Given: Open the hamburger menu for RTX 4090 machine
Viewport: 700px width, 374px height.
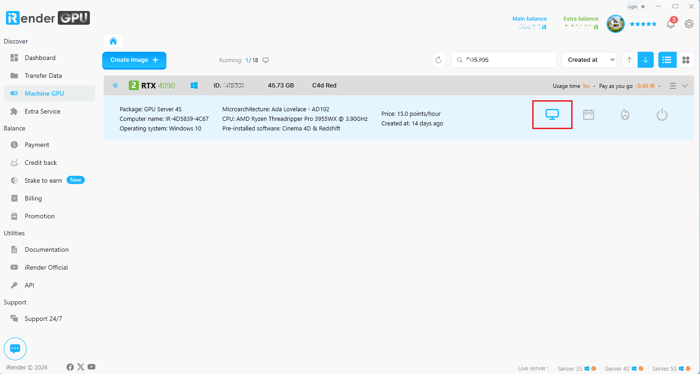Looking at the screenshot, I should [672, 86].
